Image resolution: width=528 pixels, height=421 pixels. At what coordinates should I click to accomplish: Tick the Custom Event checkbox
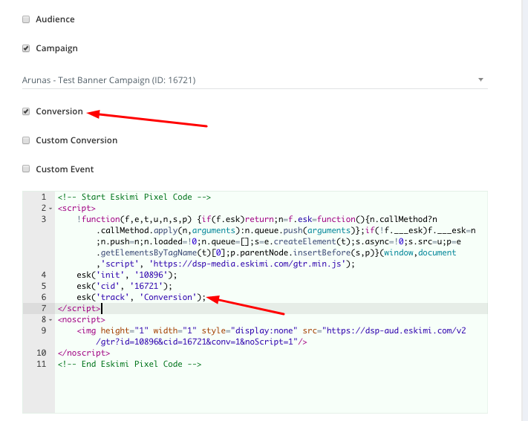[26, 169]
